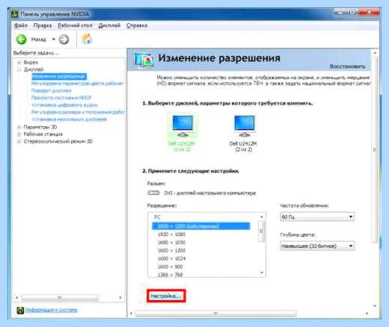This screenshot has width=389, height=327.
Task: Open Регулировка размера и положения рабочего стола
Action: [x=78, y=112]
